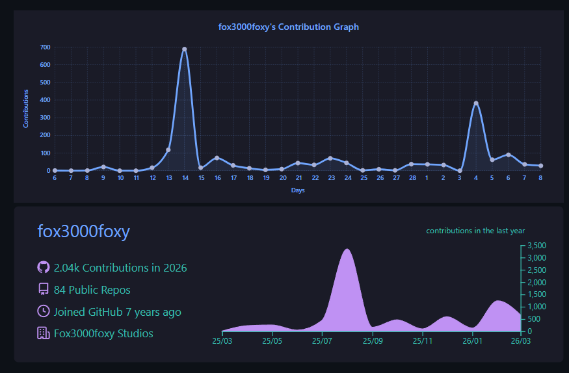The image size is (569, 373).
Task: Click the GitHub logo beside contributions count
Action: 44,267
